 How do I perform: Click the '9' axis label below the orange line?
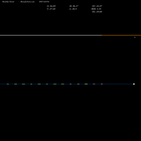coord(135,38)
